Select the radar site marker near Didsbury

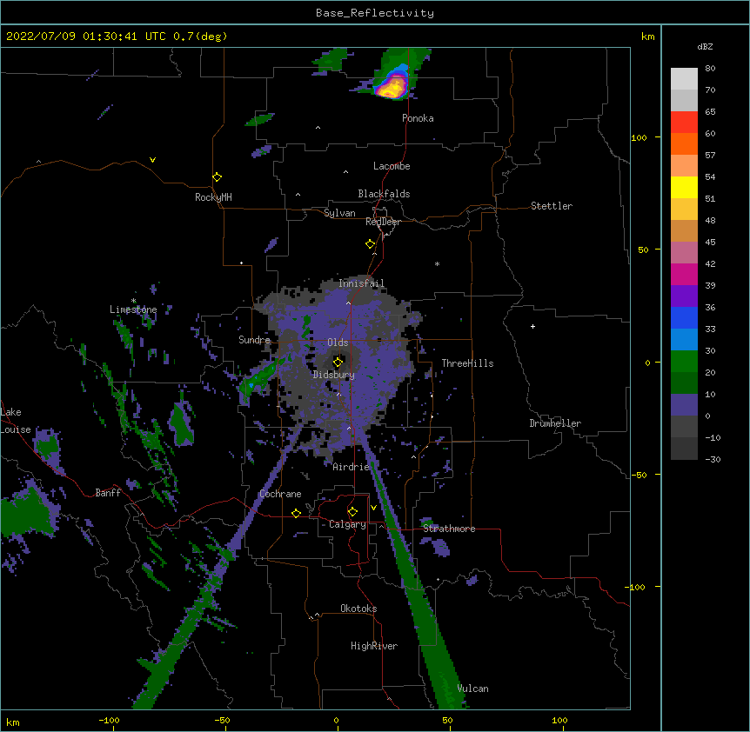click(x=338, y=363)
